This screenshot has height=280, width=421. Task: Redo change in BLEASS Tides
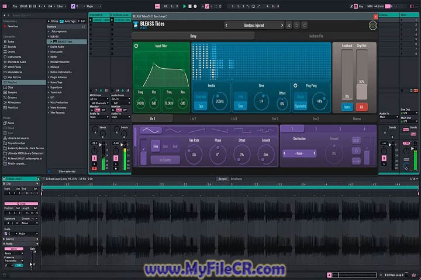pos(305,26)
